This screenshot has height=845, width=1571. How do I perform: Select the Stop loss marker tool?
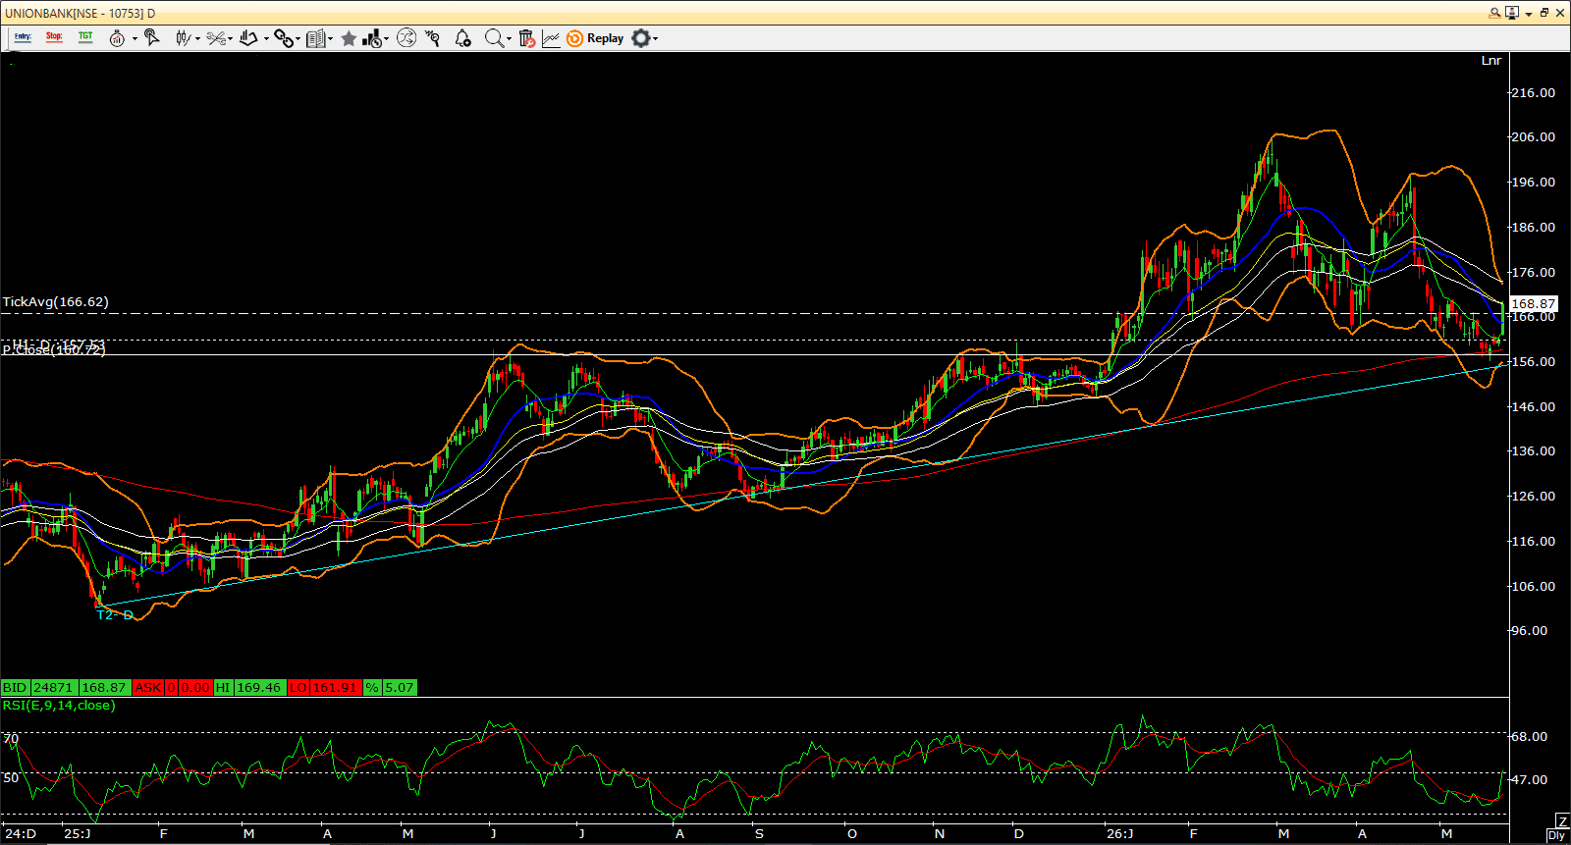point(54,38)
